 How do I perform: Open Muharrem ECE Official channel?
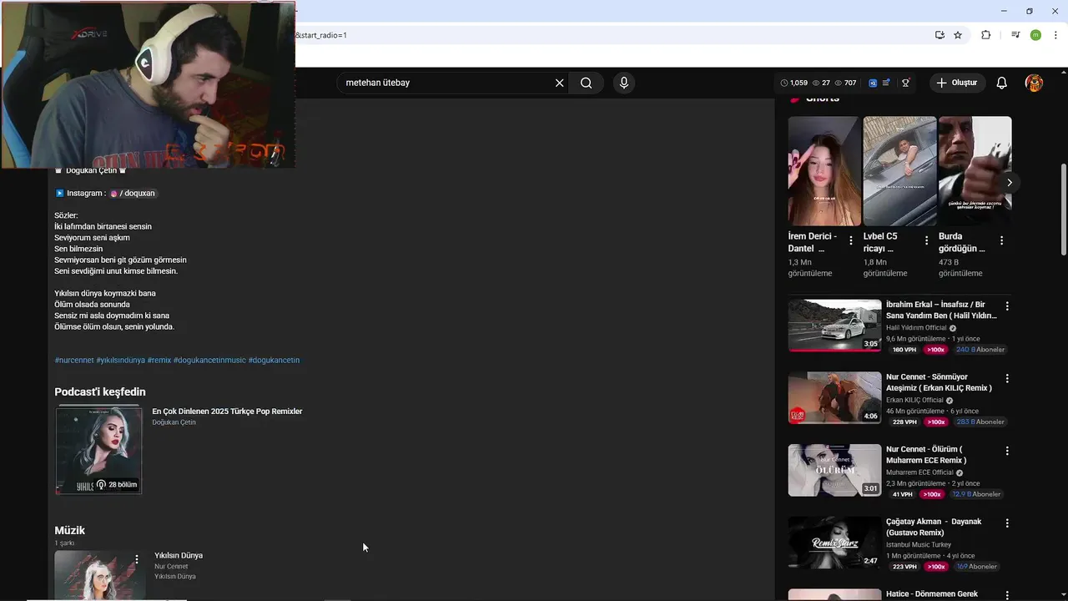tap(919, 472)
